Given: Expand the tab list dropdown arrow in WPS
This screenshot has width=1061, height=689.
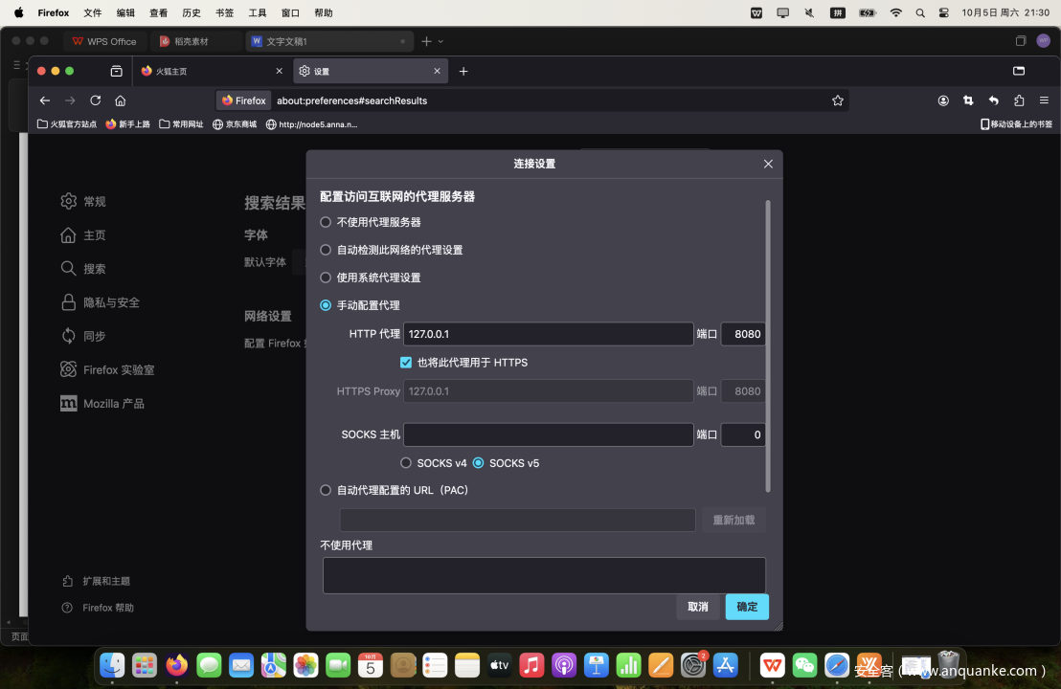Looking at the screenshot, I should [x=440, y=41].
